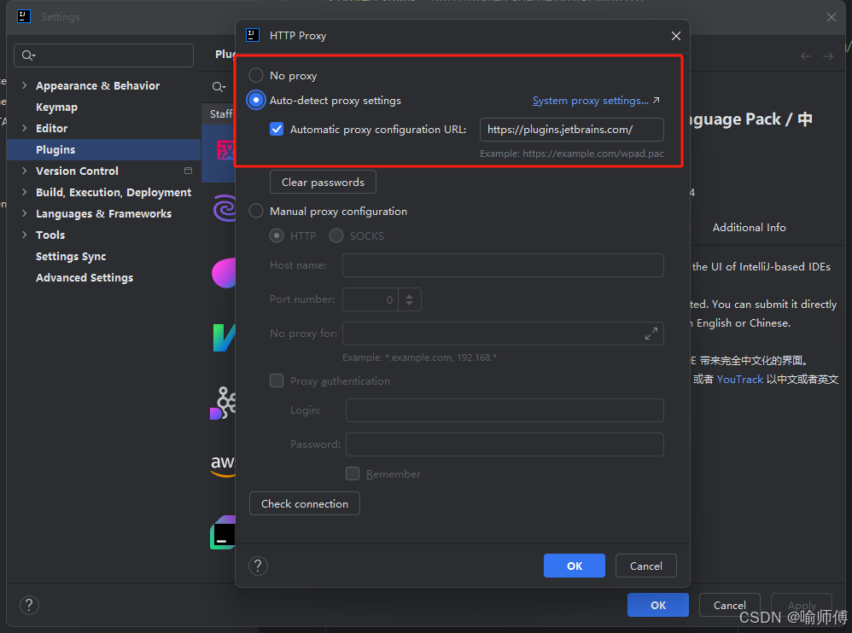Screen dimensions: 852x633
Task: Edit the automatic proxy configuration URL field
Action: click(x=572, y=130)
